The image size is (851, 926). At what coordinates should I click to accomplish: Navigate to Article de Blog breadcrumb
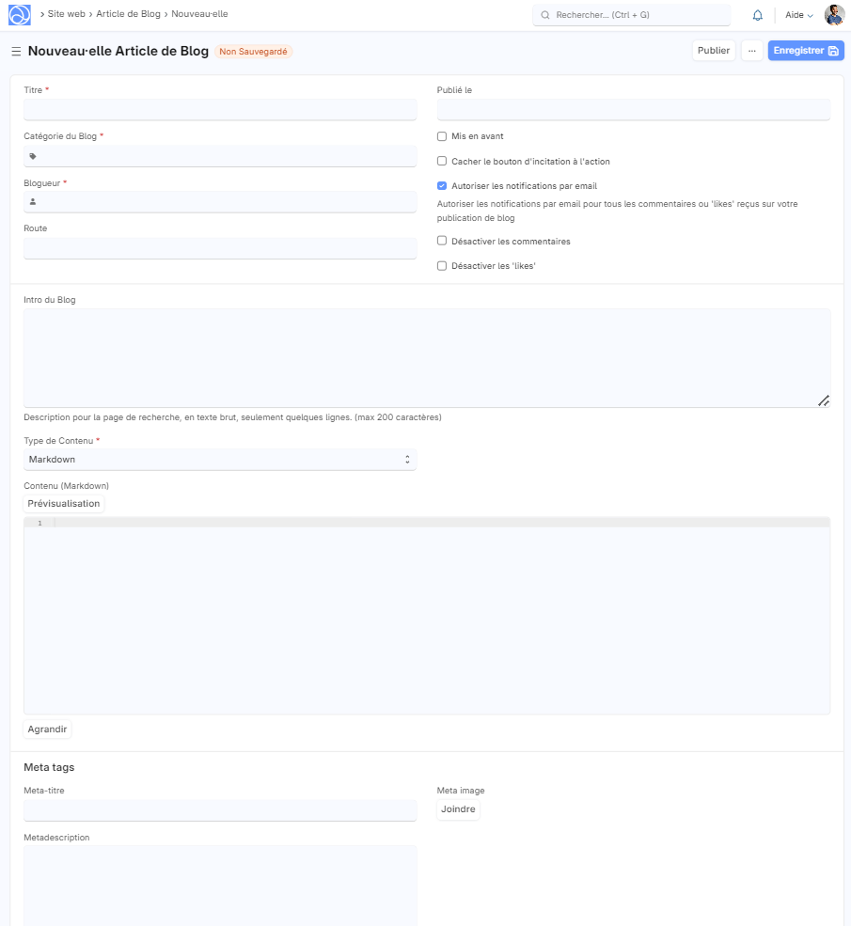pyautogui.click(x=128, y=14)
